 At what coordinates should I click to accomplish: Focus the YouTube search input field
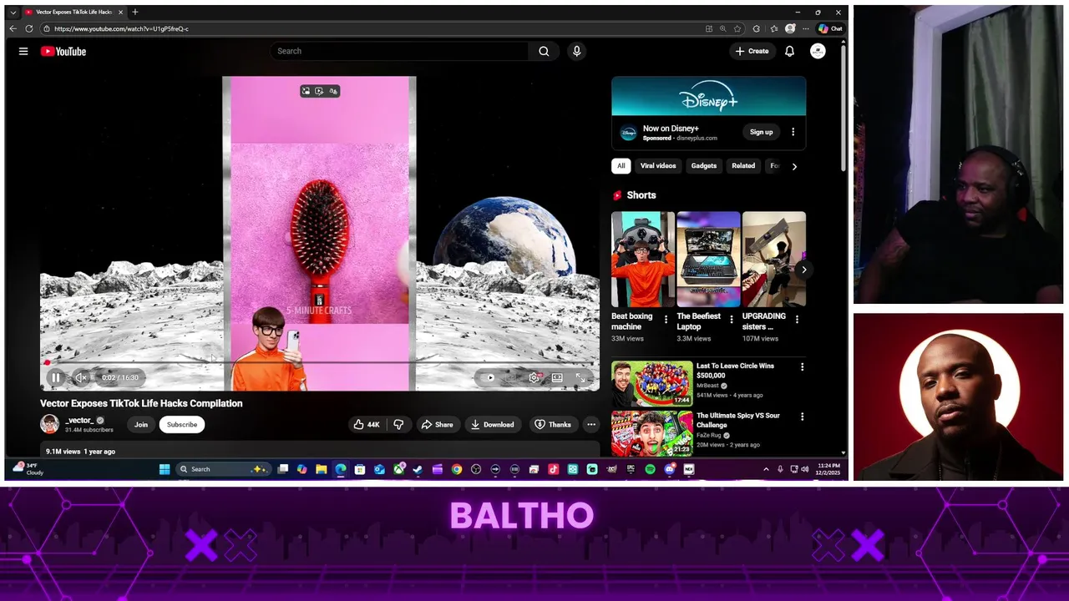399,51
